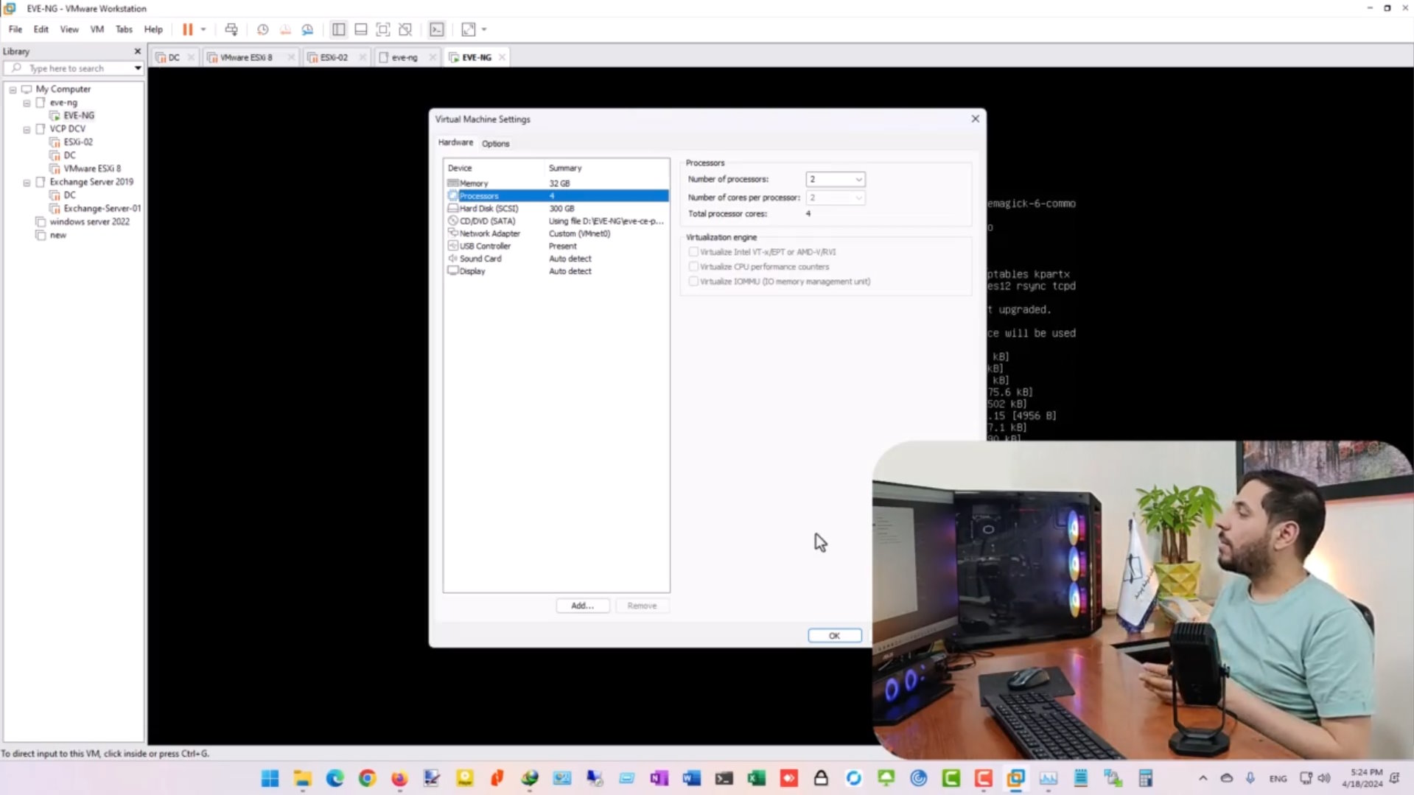Image resolution: width=1414 pixels, height=795 pixels.
Task: Toggle the library sidebar view icon
Action: 338,29
